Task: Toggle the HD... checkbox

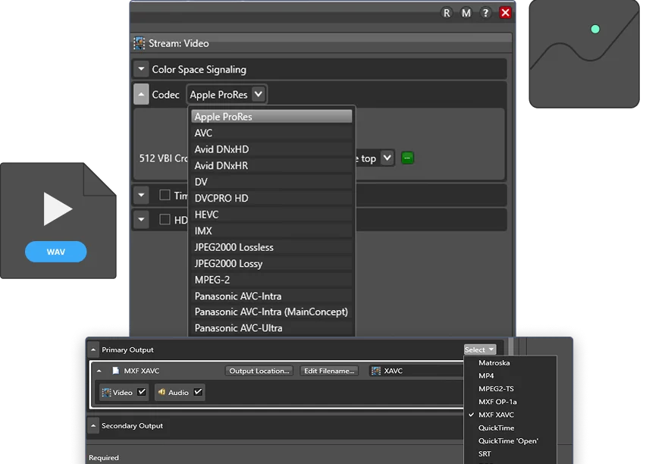Action: [165, 220]
